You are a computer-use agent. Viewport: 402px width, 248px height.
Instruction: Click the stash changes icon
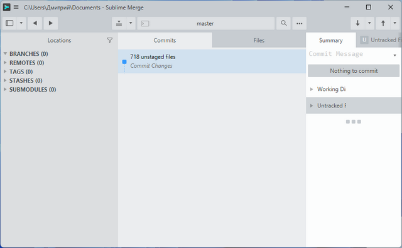coord(119,23)
